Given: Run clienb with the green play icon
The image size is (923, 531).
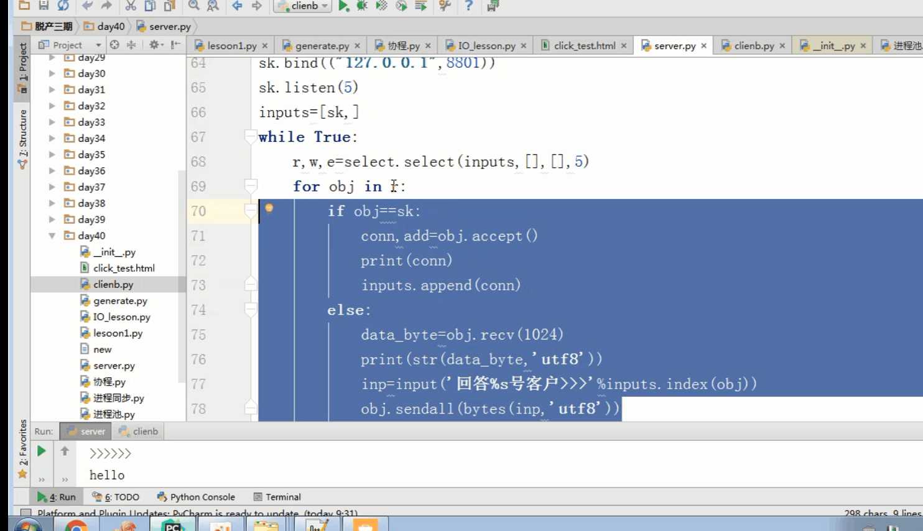Looking at the screenshot, I should (x=343, y=6).
